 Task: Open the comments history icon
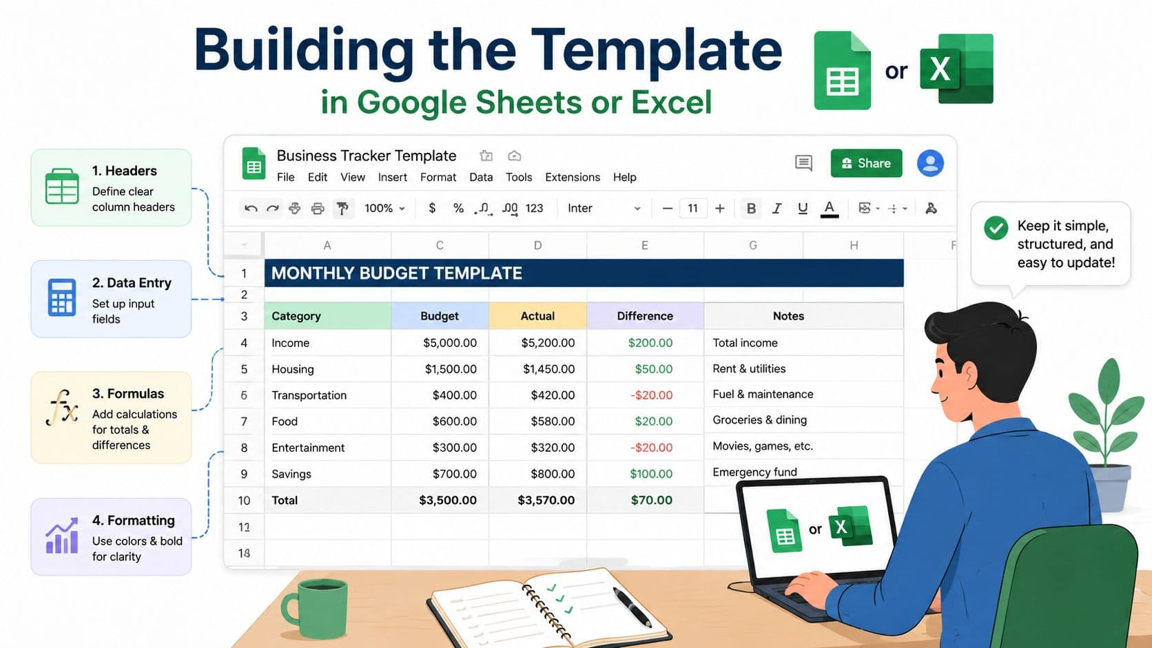803,163
